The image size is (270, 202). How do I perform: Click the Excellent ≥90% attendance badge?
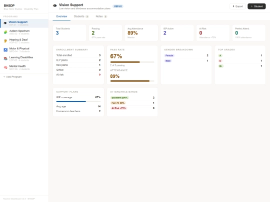coord(119,98)
